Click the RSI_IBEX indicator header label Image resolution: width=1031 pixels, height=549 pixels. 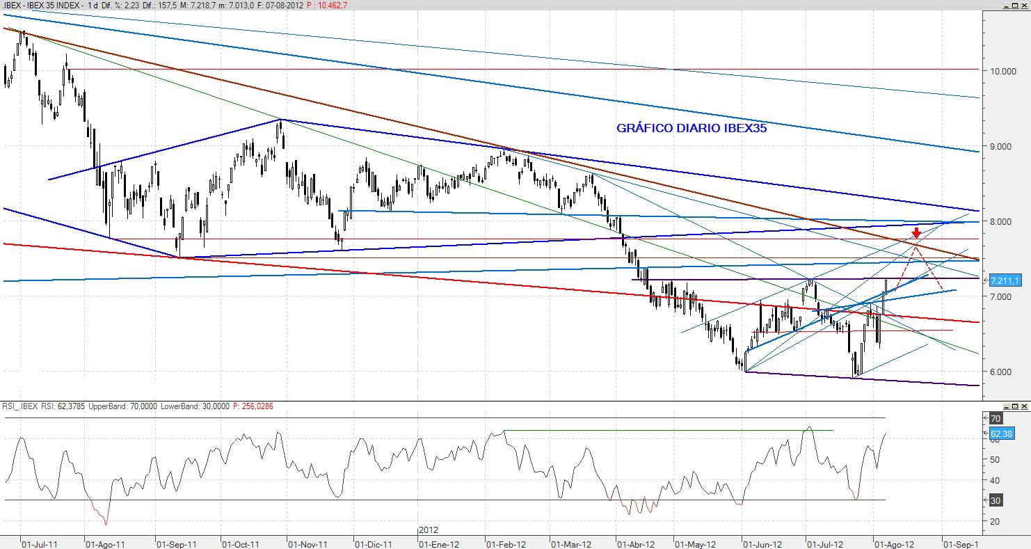[19, 406]
